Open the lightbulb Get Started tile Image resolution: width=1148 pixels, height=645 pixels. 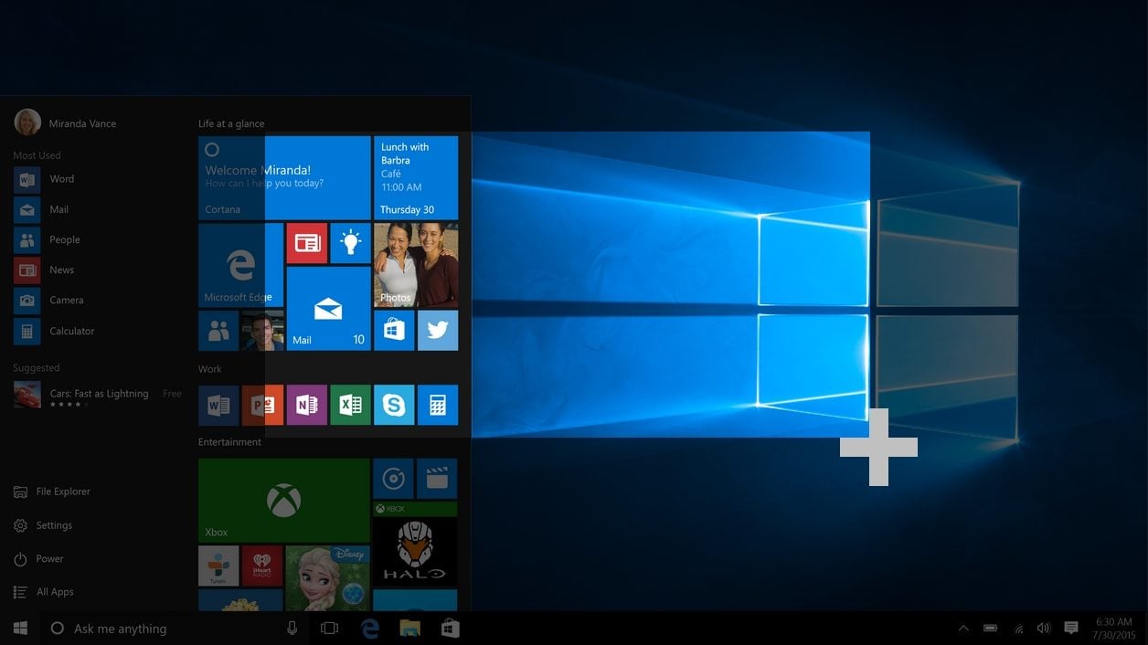tap(350, 243)
